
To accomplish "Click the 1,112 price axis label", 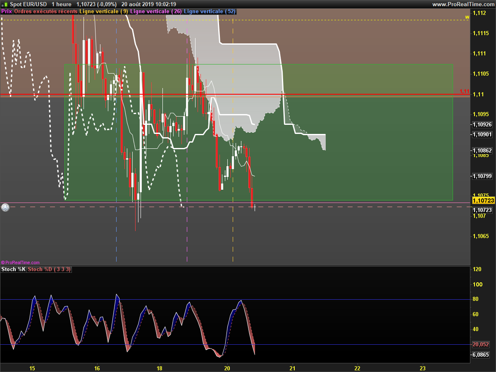I will (479, 13).
